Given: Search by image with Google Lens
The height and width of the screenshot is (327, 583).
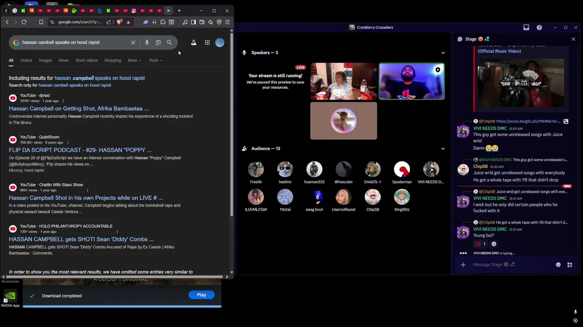Looking at the screenshot, I should [158, 42].
